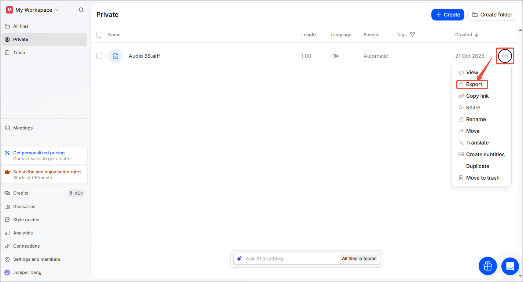Click the Created column header
Viewport: 523px width, 282px height.
point(464,35)
